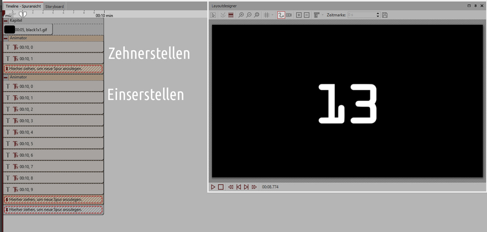Select the black1x1.gif thumbnail
The width and height of the screenshot is (487, 232).
coord(9,30)
